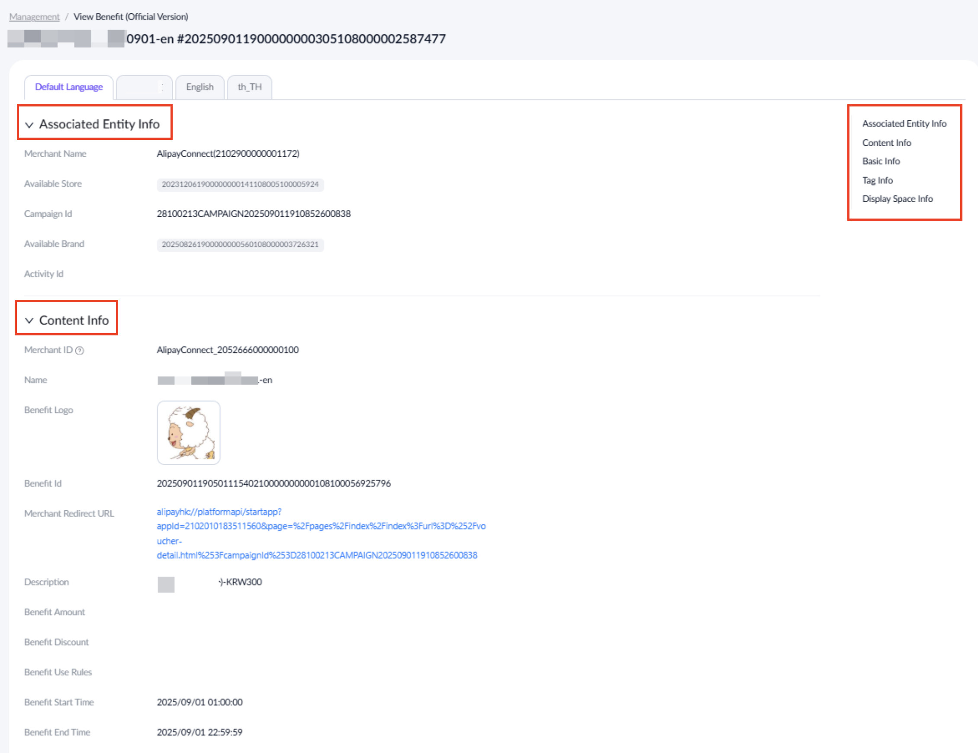Open the unlabeled second language tab
The width and height of the screenshot is (978, 753).
[144, 87]
